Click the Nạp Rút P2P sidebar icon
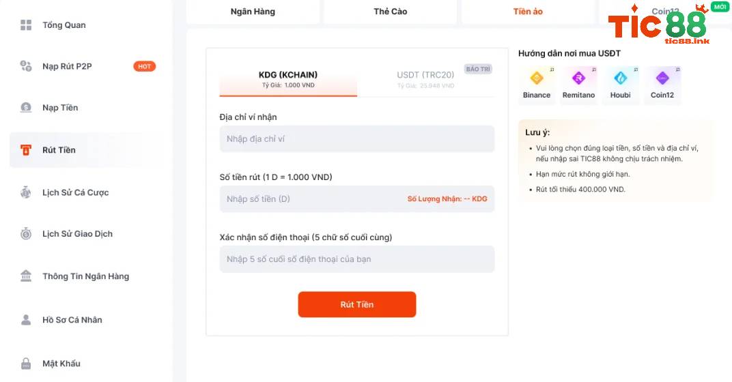Image resolution: width=732 pixels, height=382 pixels. point(26,66)
